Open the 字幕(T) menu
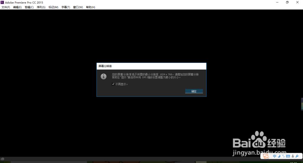303x163 pixels. [66, 7]
